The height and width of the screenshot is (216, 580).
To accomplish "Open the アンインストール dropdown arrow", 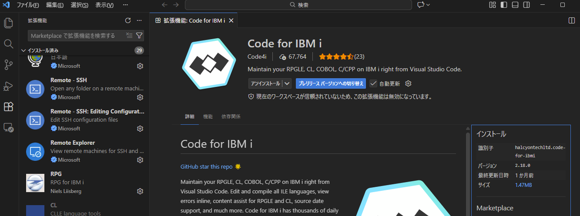I will click(287, 83).
